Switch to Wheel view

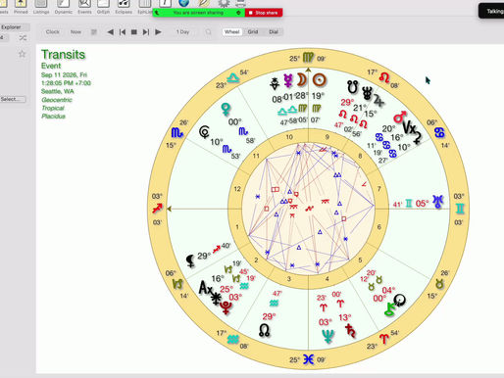232,32
